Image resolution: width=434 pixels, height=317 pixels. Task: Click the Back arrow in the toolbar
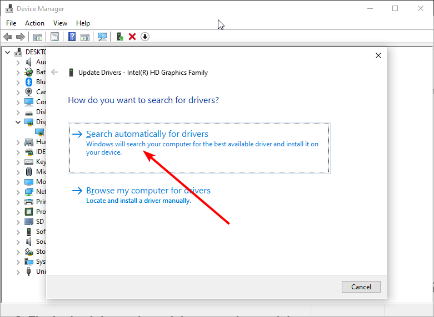coord(8,37)
